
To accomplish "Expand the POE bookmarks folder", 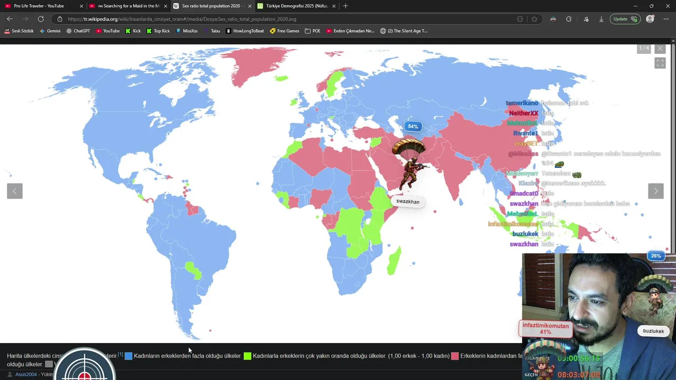I will pyautogui.click(x=313, y=31).
